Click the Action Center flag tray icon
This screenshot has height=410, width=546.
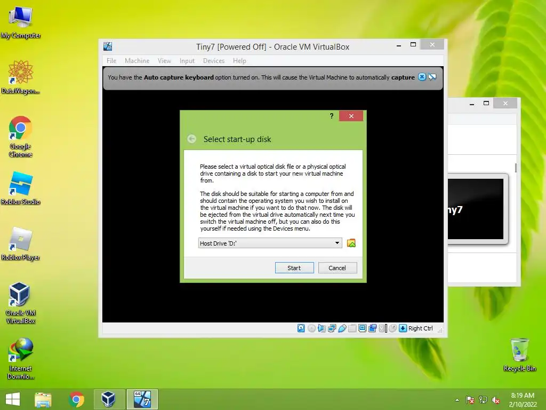[470, 400]
